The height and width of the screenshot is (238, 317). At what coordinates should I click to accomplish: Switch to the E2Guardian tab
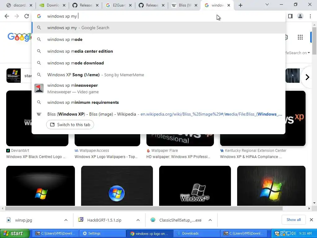click(x=119, y=6)
